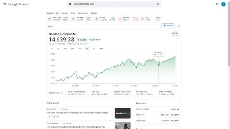Open the S&P 500 market card
The image size is (230, 129).
(81, 19)
